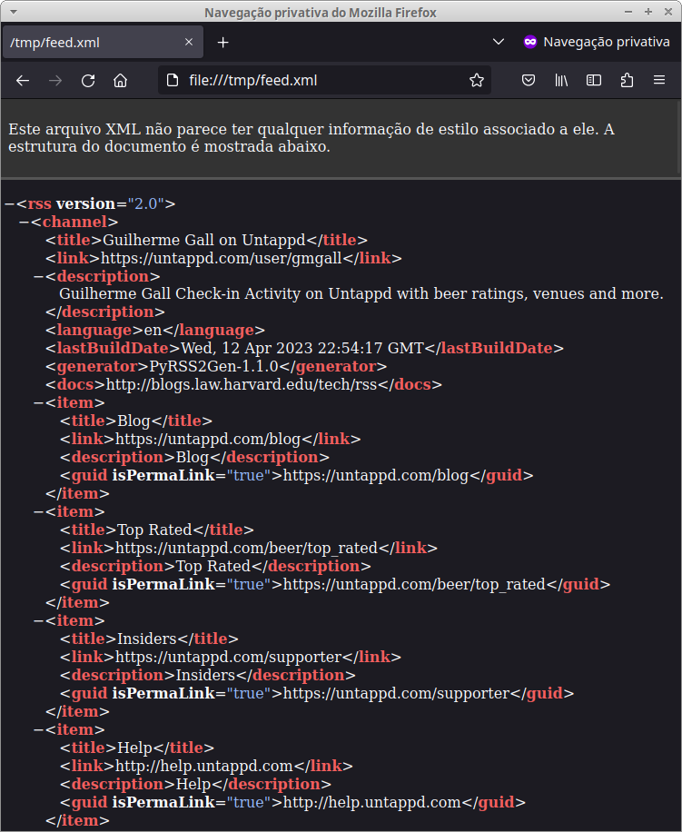This screenshot has height=832, width=682.
Task: Show the sidebars panel
Action: [x=594, y=80]
